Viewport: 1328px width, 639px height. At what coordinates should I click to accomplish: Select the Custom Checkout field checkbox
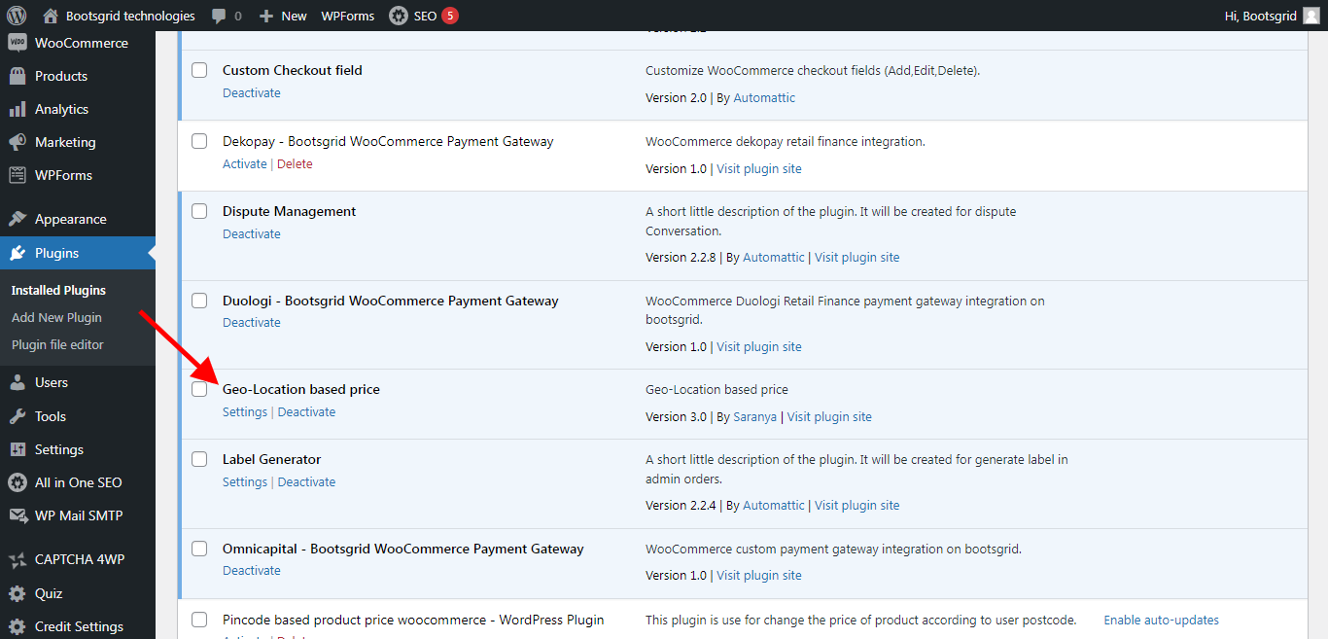(x=199, y=70)
